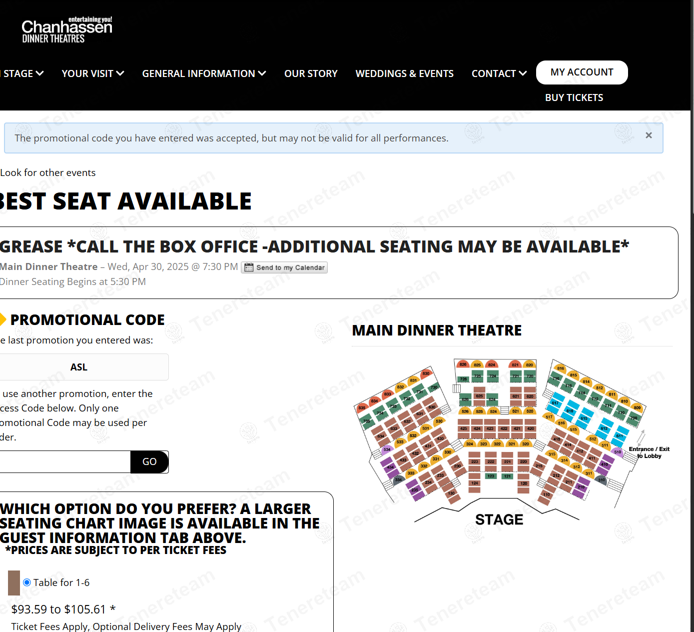Viewport: 694px width, 632px height.
Task: Click the calendar icon beside Send to my Calendar
Action: 249,267
